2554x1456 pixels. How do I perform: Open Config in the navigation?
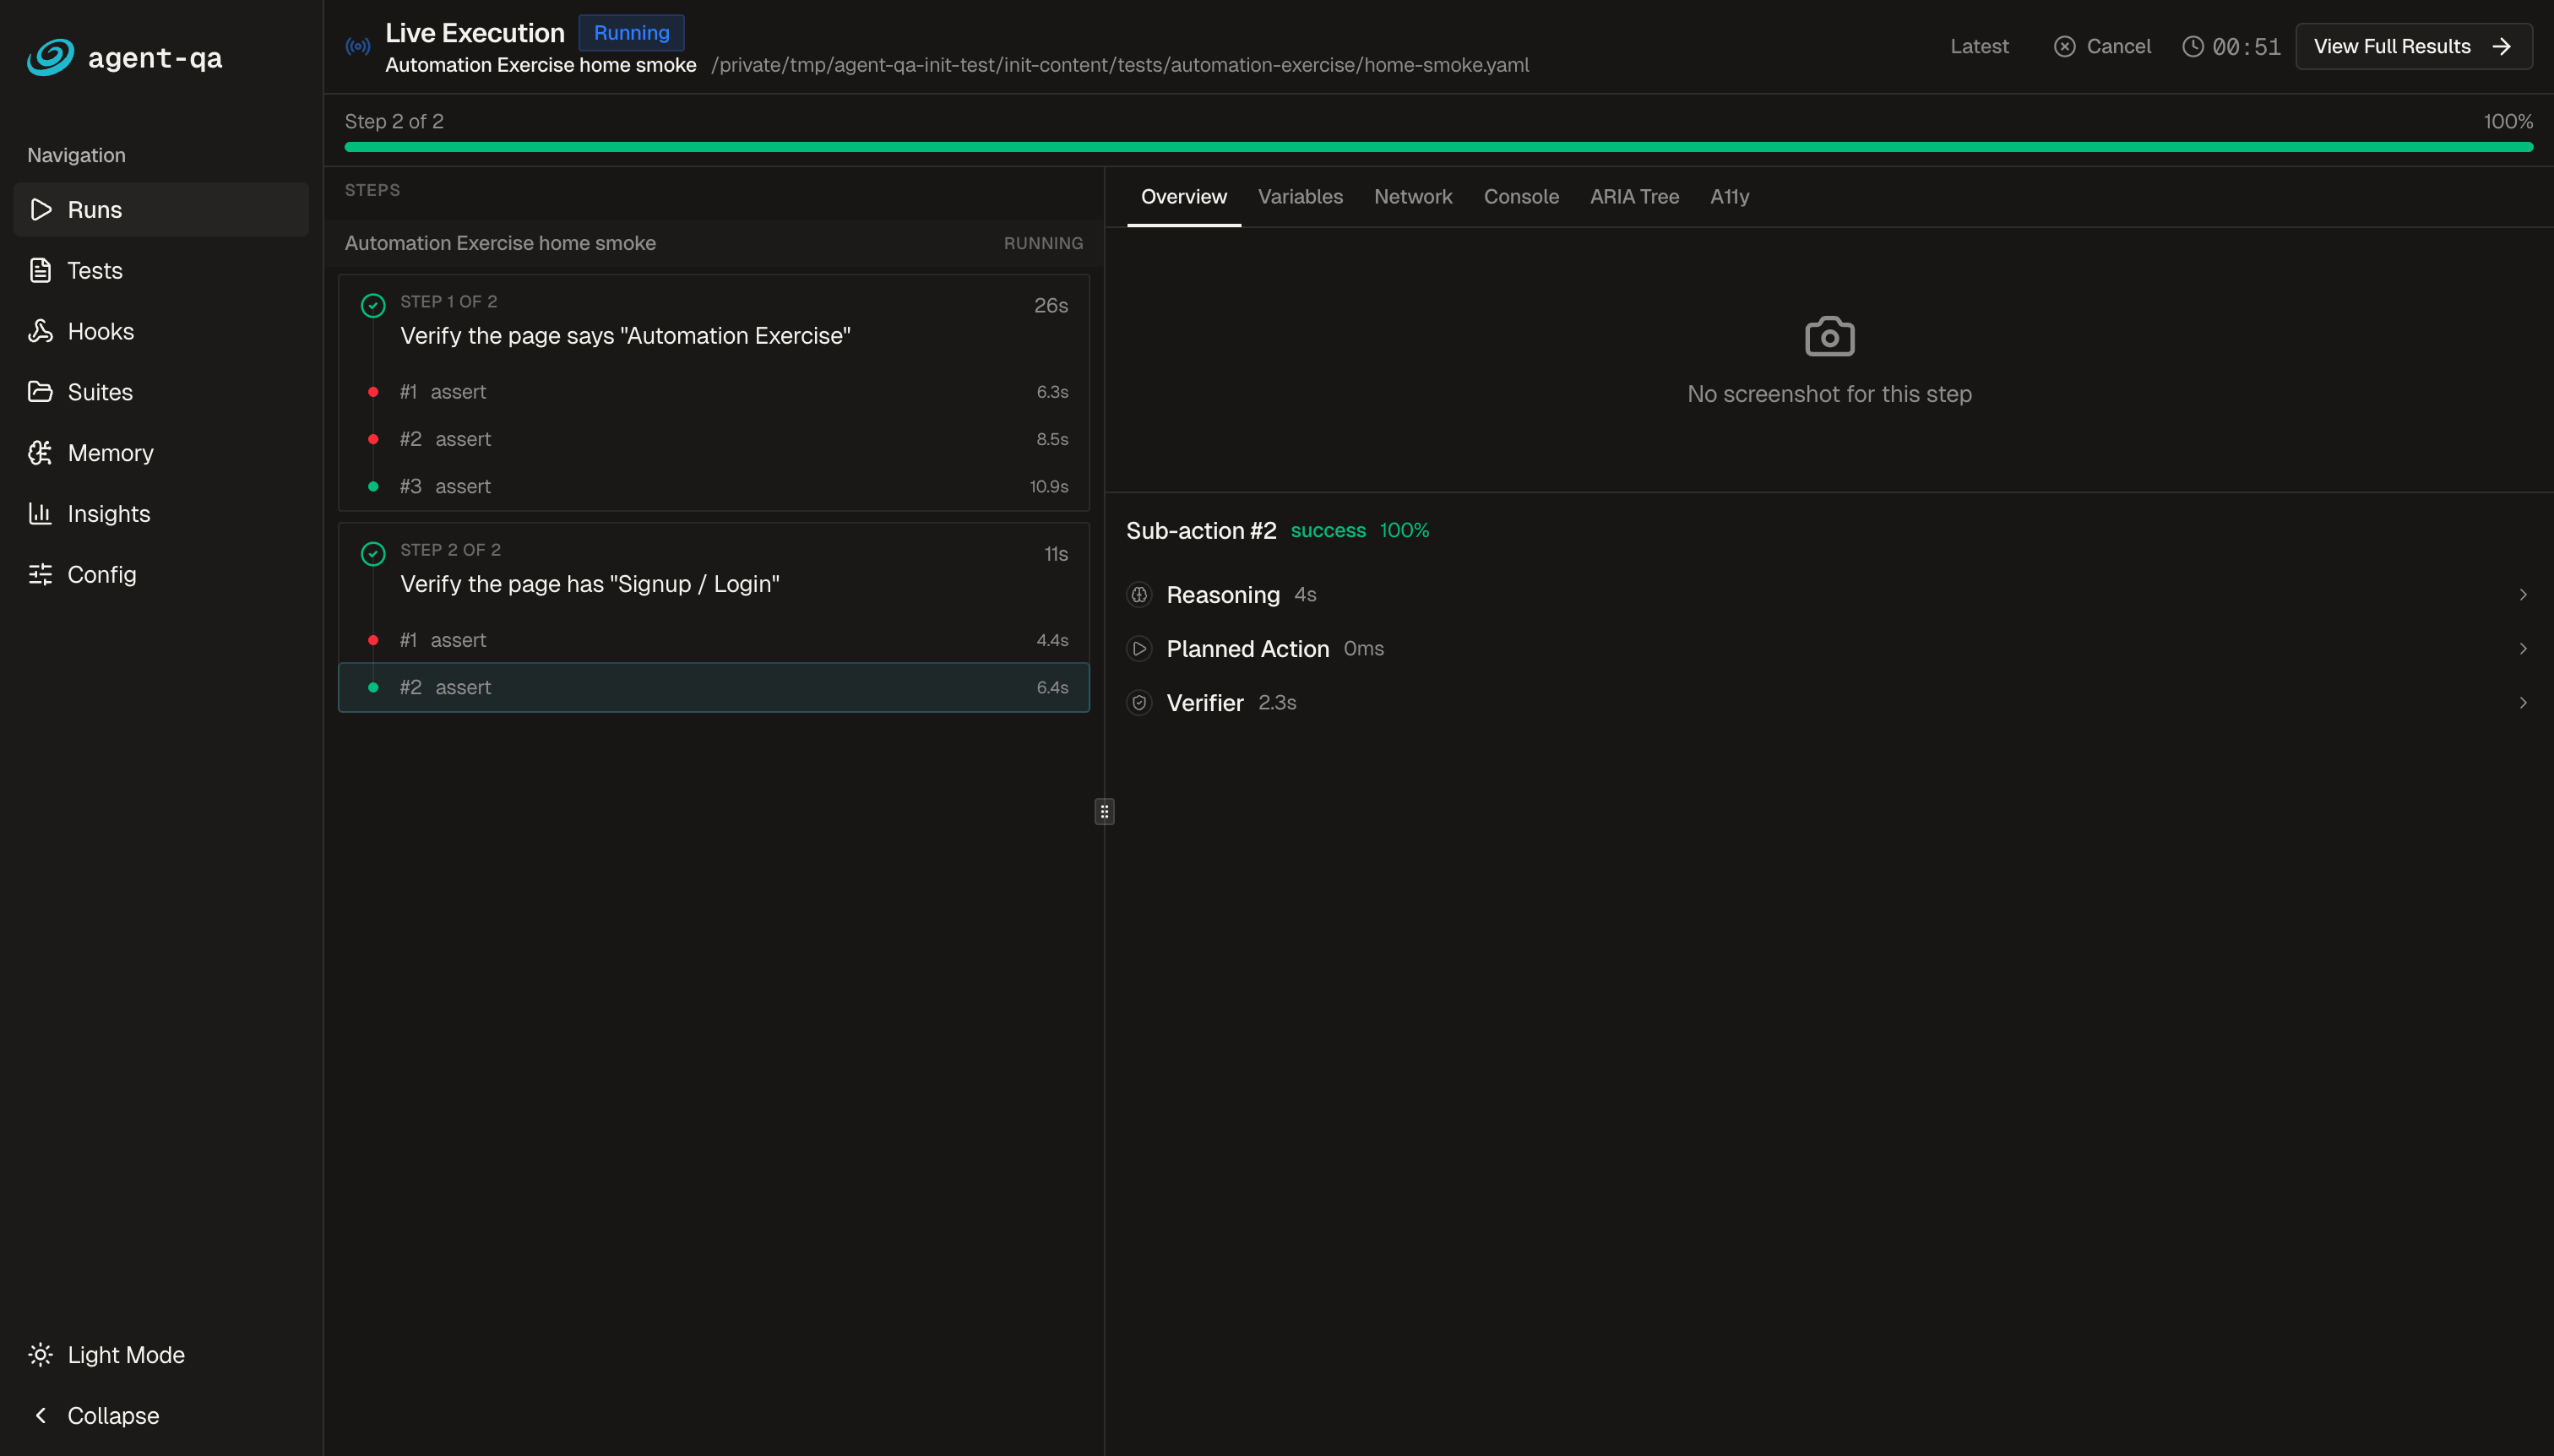[x=161, y=574]
